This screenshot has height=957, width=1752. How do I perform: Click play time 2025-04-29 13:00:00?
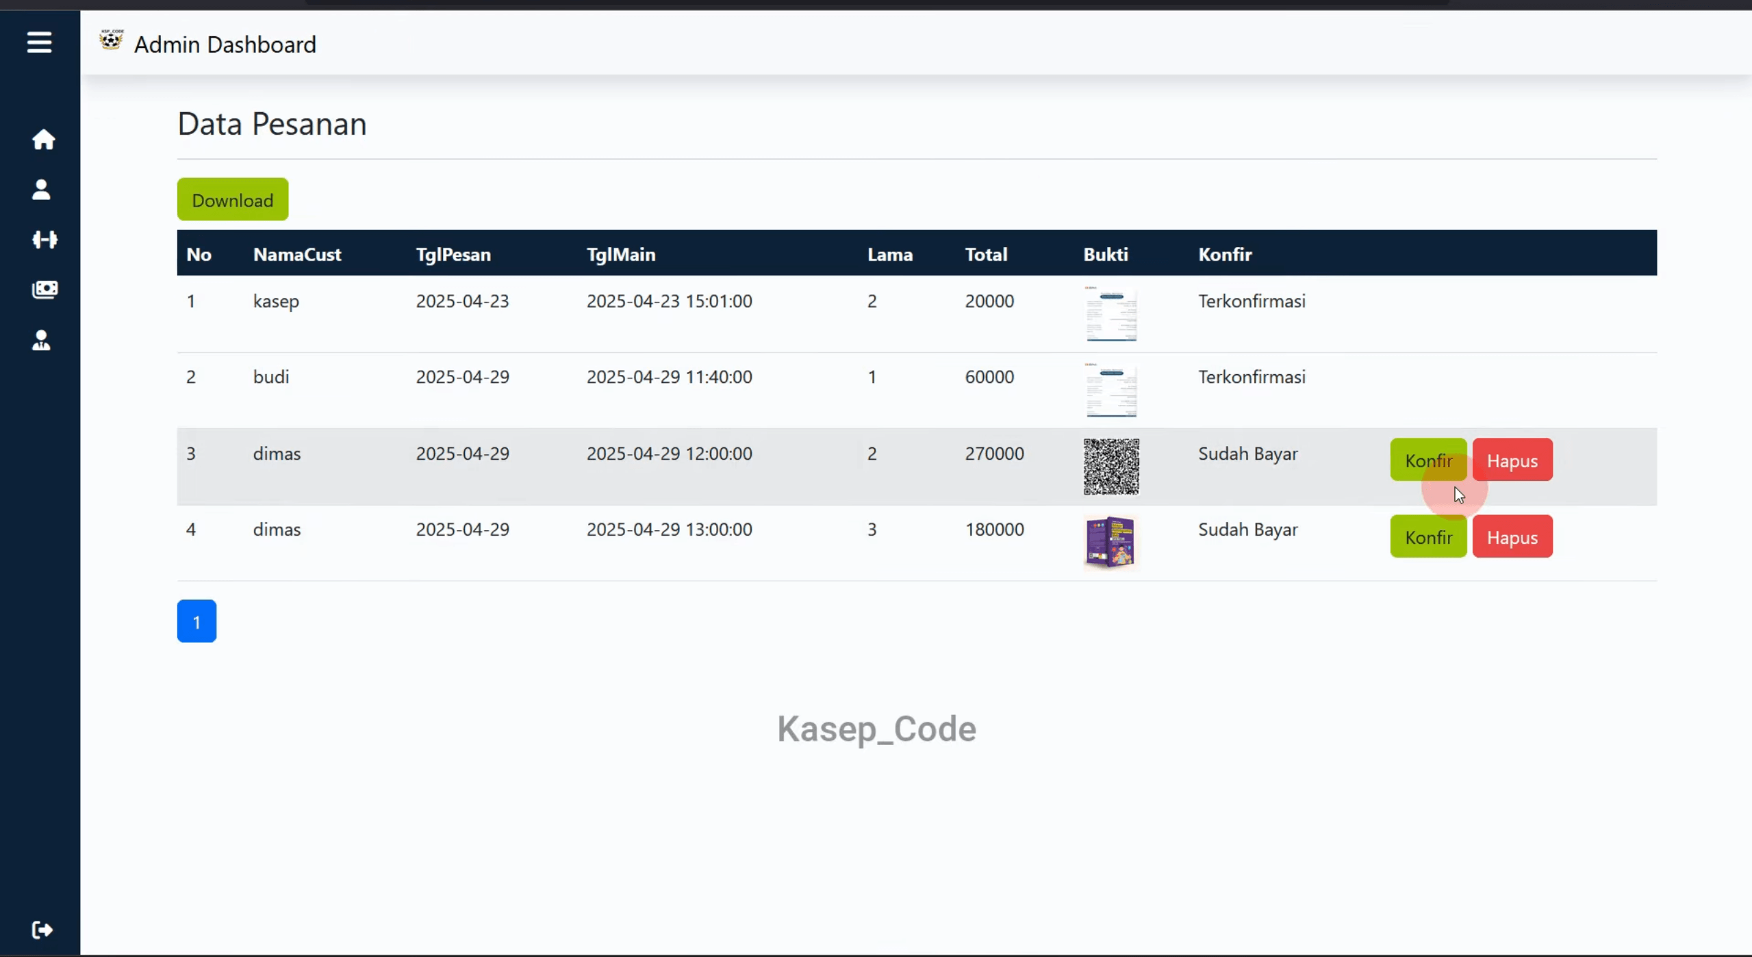click(669, 529)
